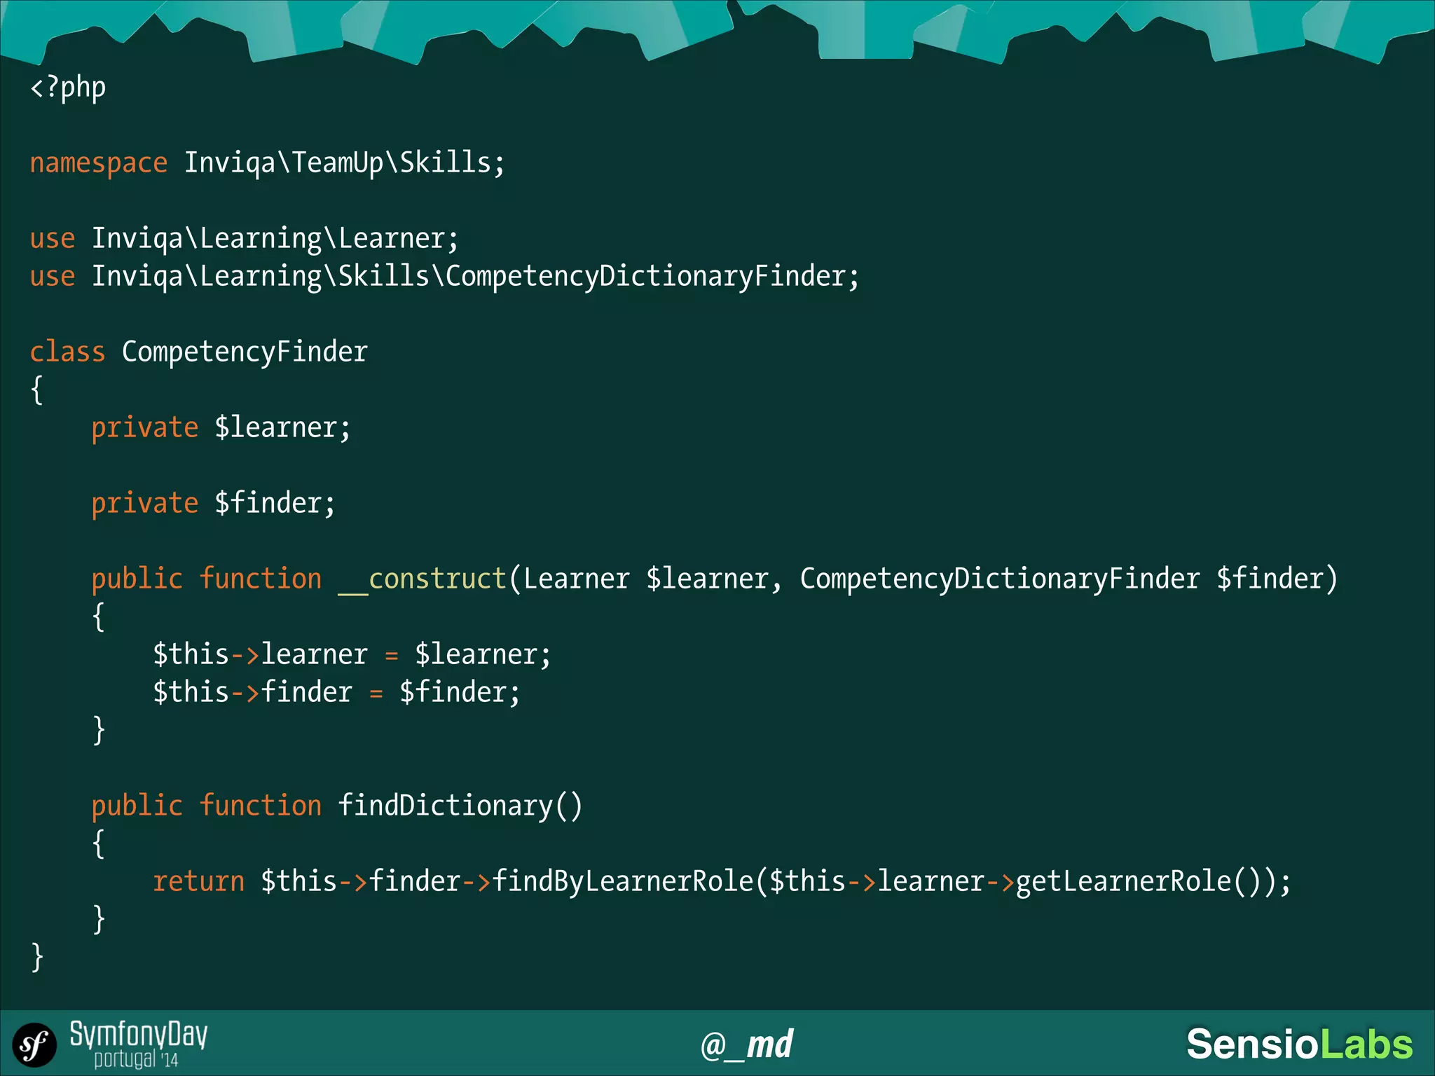Click the class CompetencyFinder declaration

click(198, 352)
